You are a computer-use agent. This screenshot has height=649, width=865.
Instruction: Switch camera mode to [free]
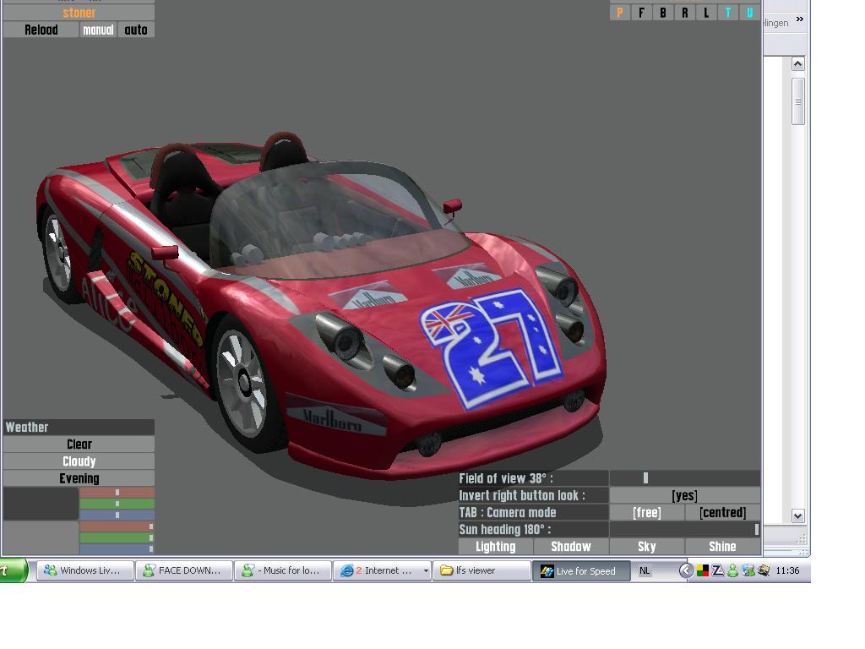tap(646, 513)
